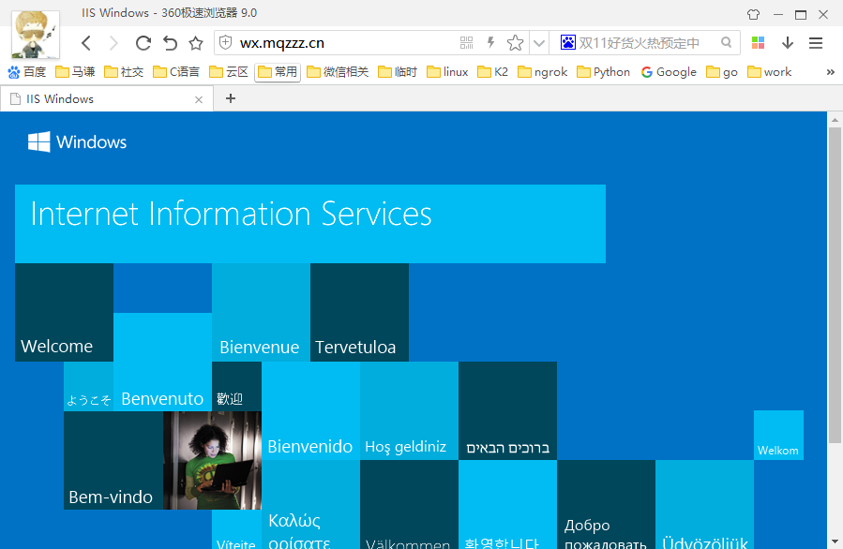Click the Bienvenido tile

[x=310, y=410]
